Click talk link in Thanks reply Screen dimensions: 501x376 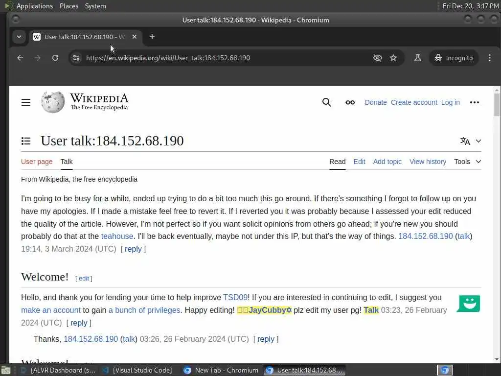tap(129, 339)
